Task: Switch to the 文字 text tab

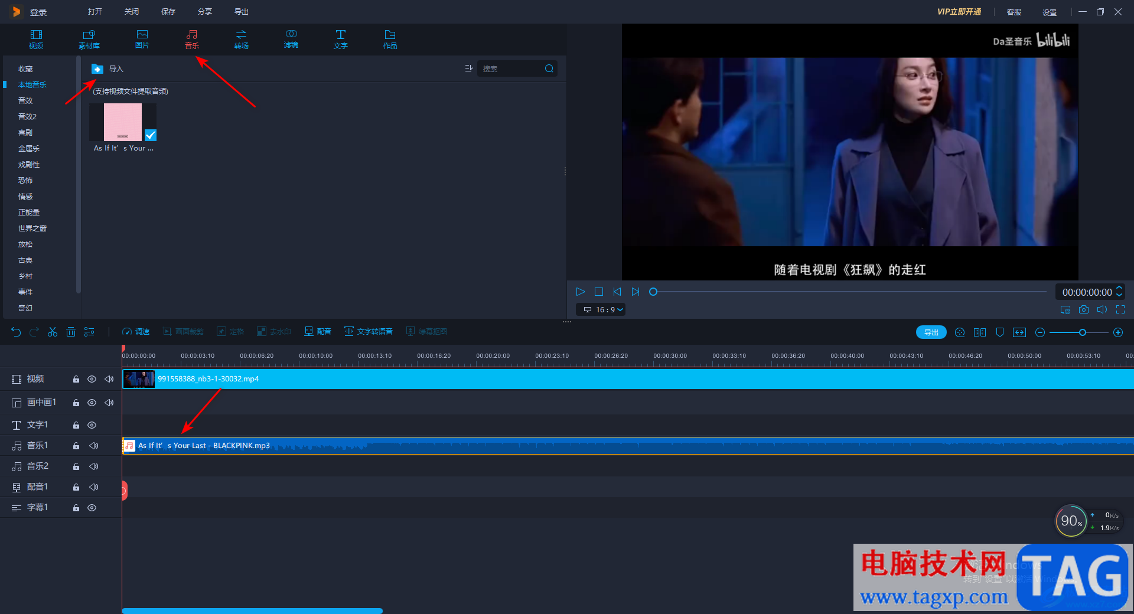Action: click(341, 39)
